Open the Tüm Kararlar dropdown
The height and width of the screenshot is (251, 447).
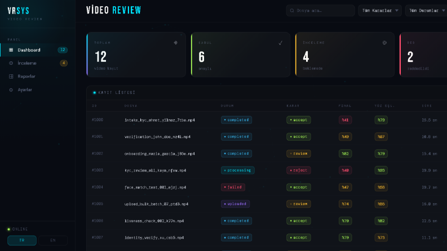[x=380, y=11]
